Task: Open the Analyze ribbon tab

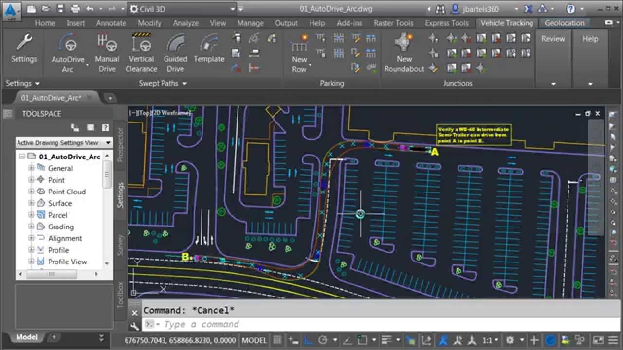Action: coord(186,23)
